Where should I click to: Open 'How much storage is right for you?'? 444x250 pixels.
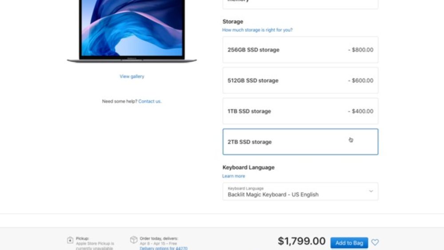click(257, 30)
